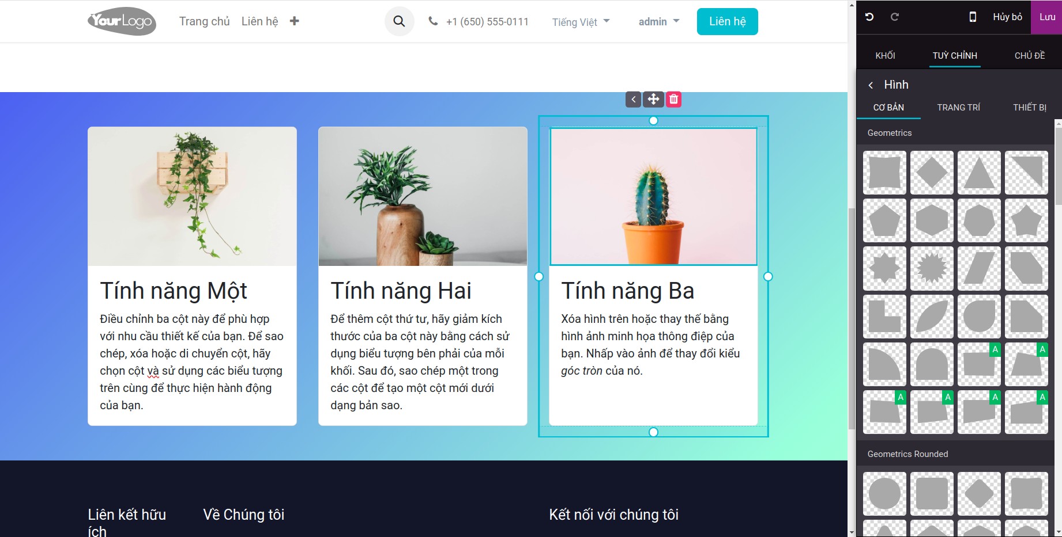Click the page's vertical scrollbar thumb
The width and height of the screenshot is (1062, 537).
click(852, 318)
